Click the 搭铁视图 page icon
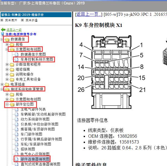 pyautogui.click(x=16, y=149)
